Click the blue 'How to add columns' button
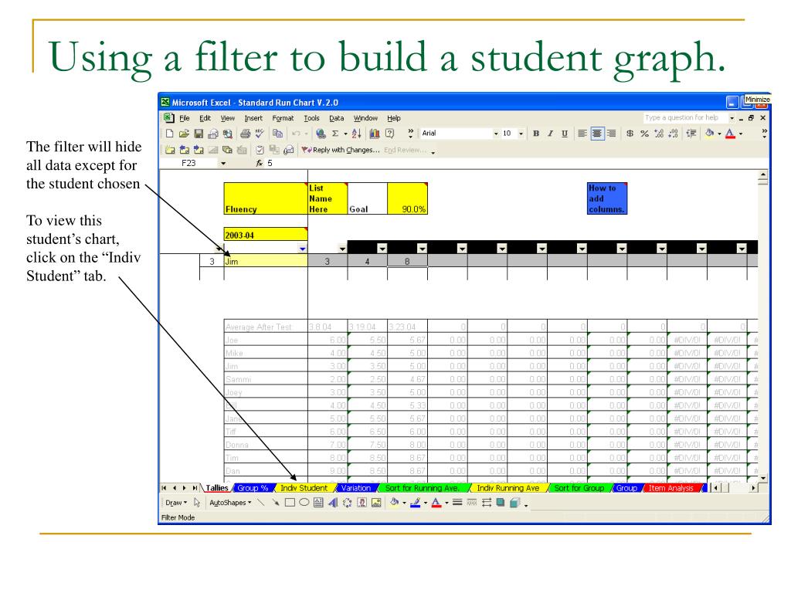Image resolution: width=791 pixels, height=593 pixels. pos(607,198)
